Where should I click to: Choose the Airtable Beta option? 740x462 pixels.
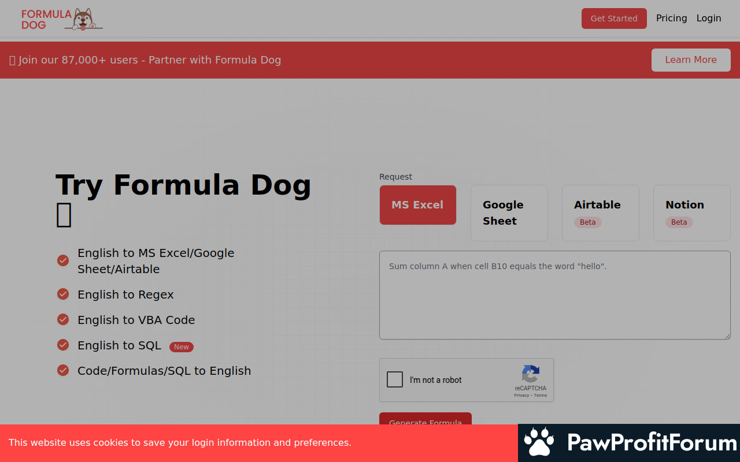coord(600,213)
